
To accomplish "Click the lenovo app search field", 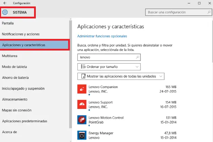I will pos(109,57).
